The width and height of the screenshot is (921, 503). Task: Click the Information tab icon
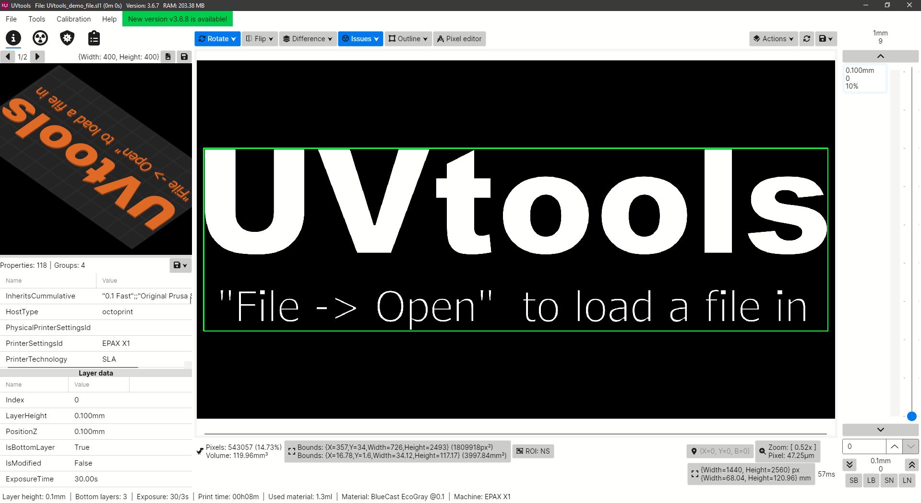(x=13, y=39)
